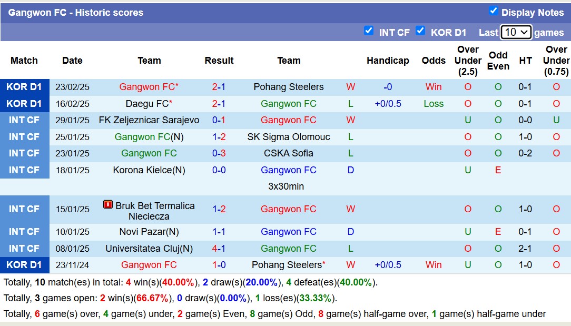Image resolution: width=571 pixels, height=326 pixels.
Task: Click the CSKA Sofia team name
Action: coord(289,153)
